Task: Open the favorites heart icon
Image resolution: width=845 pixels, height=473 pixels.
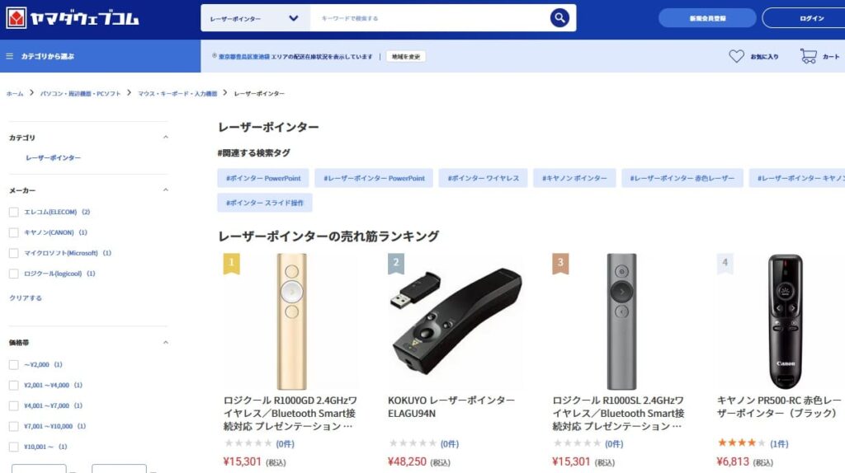Action: pos(736,56)
